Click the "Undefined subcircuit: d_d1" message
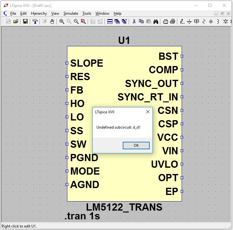The image size is (233, 230). [x=118, y=127]
